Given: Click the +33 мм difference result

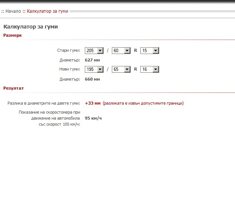Looking at the screenshot, I should pyautogui.click(x=93, y=103).
